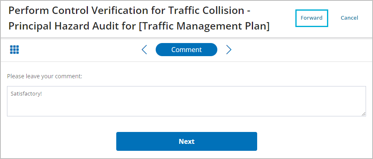This screenshot has width=373, height=159.
Task: Navigate back using arrow left of Comment
Action: [144, 50]
